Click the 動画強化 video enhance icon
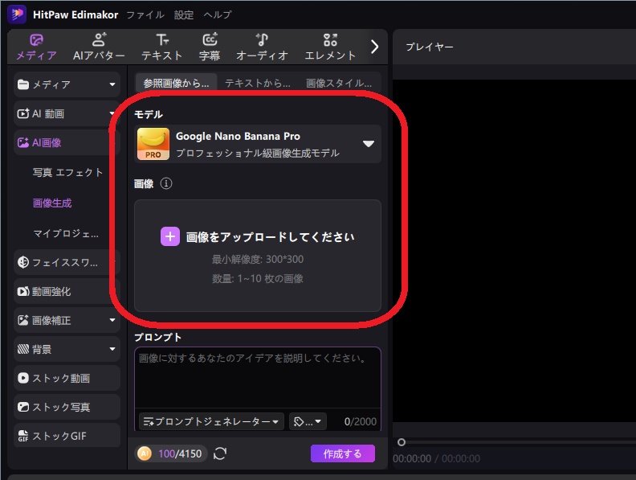 tap(23, 292)
